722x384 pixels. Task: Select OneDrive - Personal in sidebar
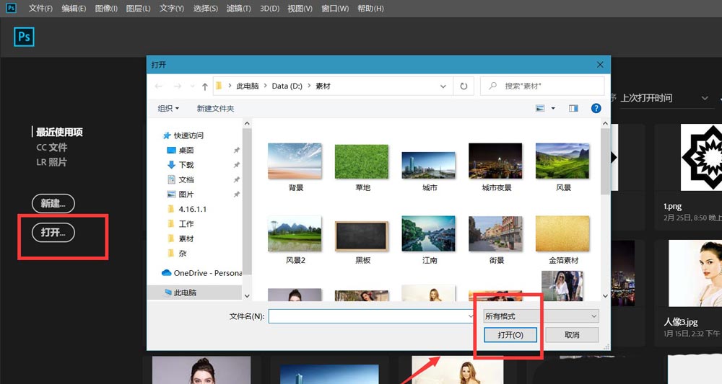coord(201,273)
